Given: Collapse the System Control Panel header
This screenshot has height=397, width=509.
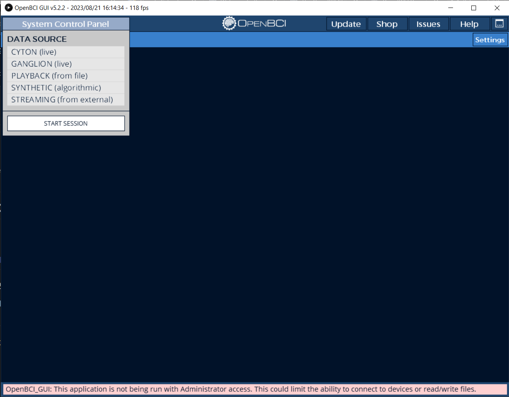Looking at the screenshot, I should click(66, 24).
